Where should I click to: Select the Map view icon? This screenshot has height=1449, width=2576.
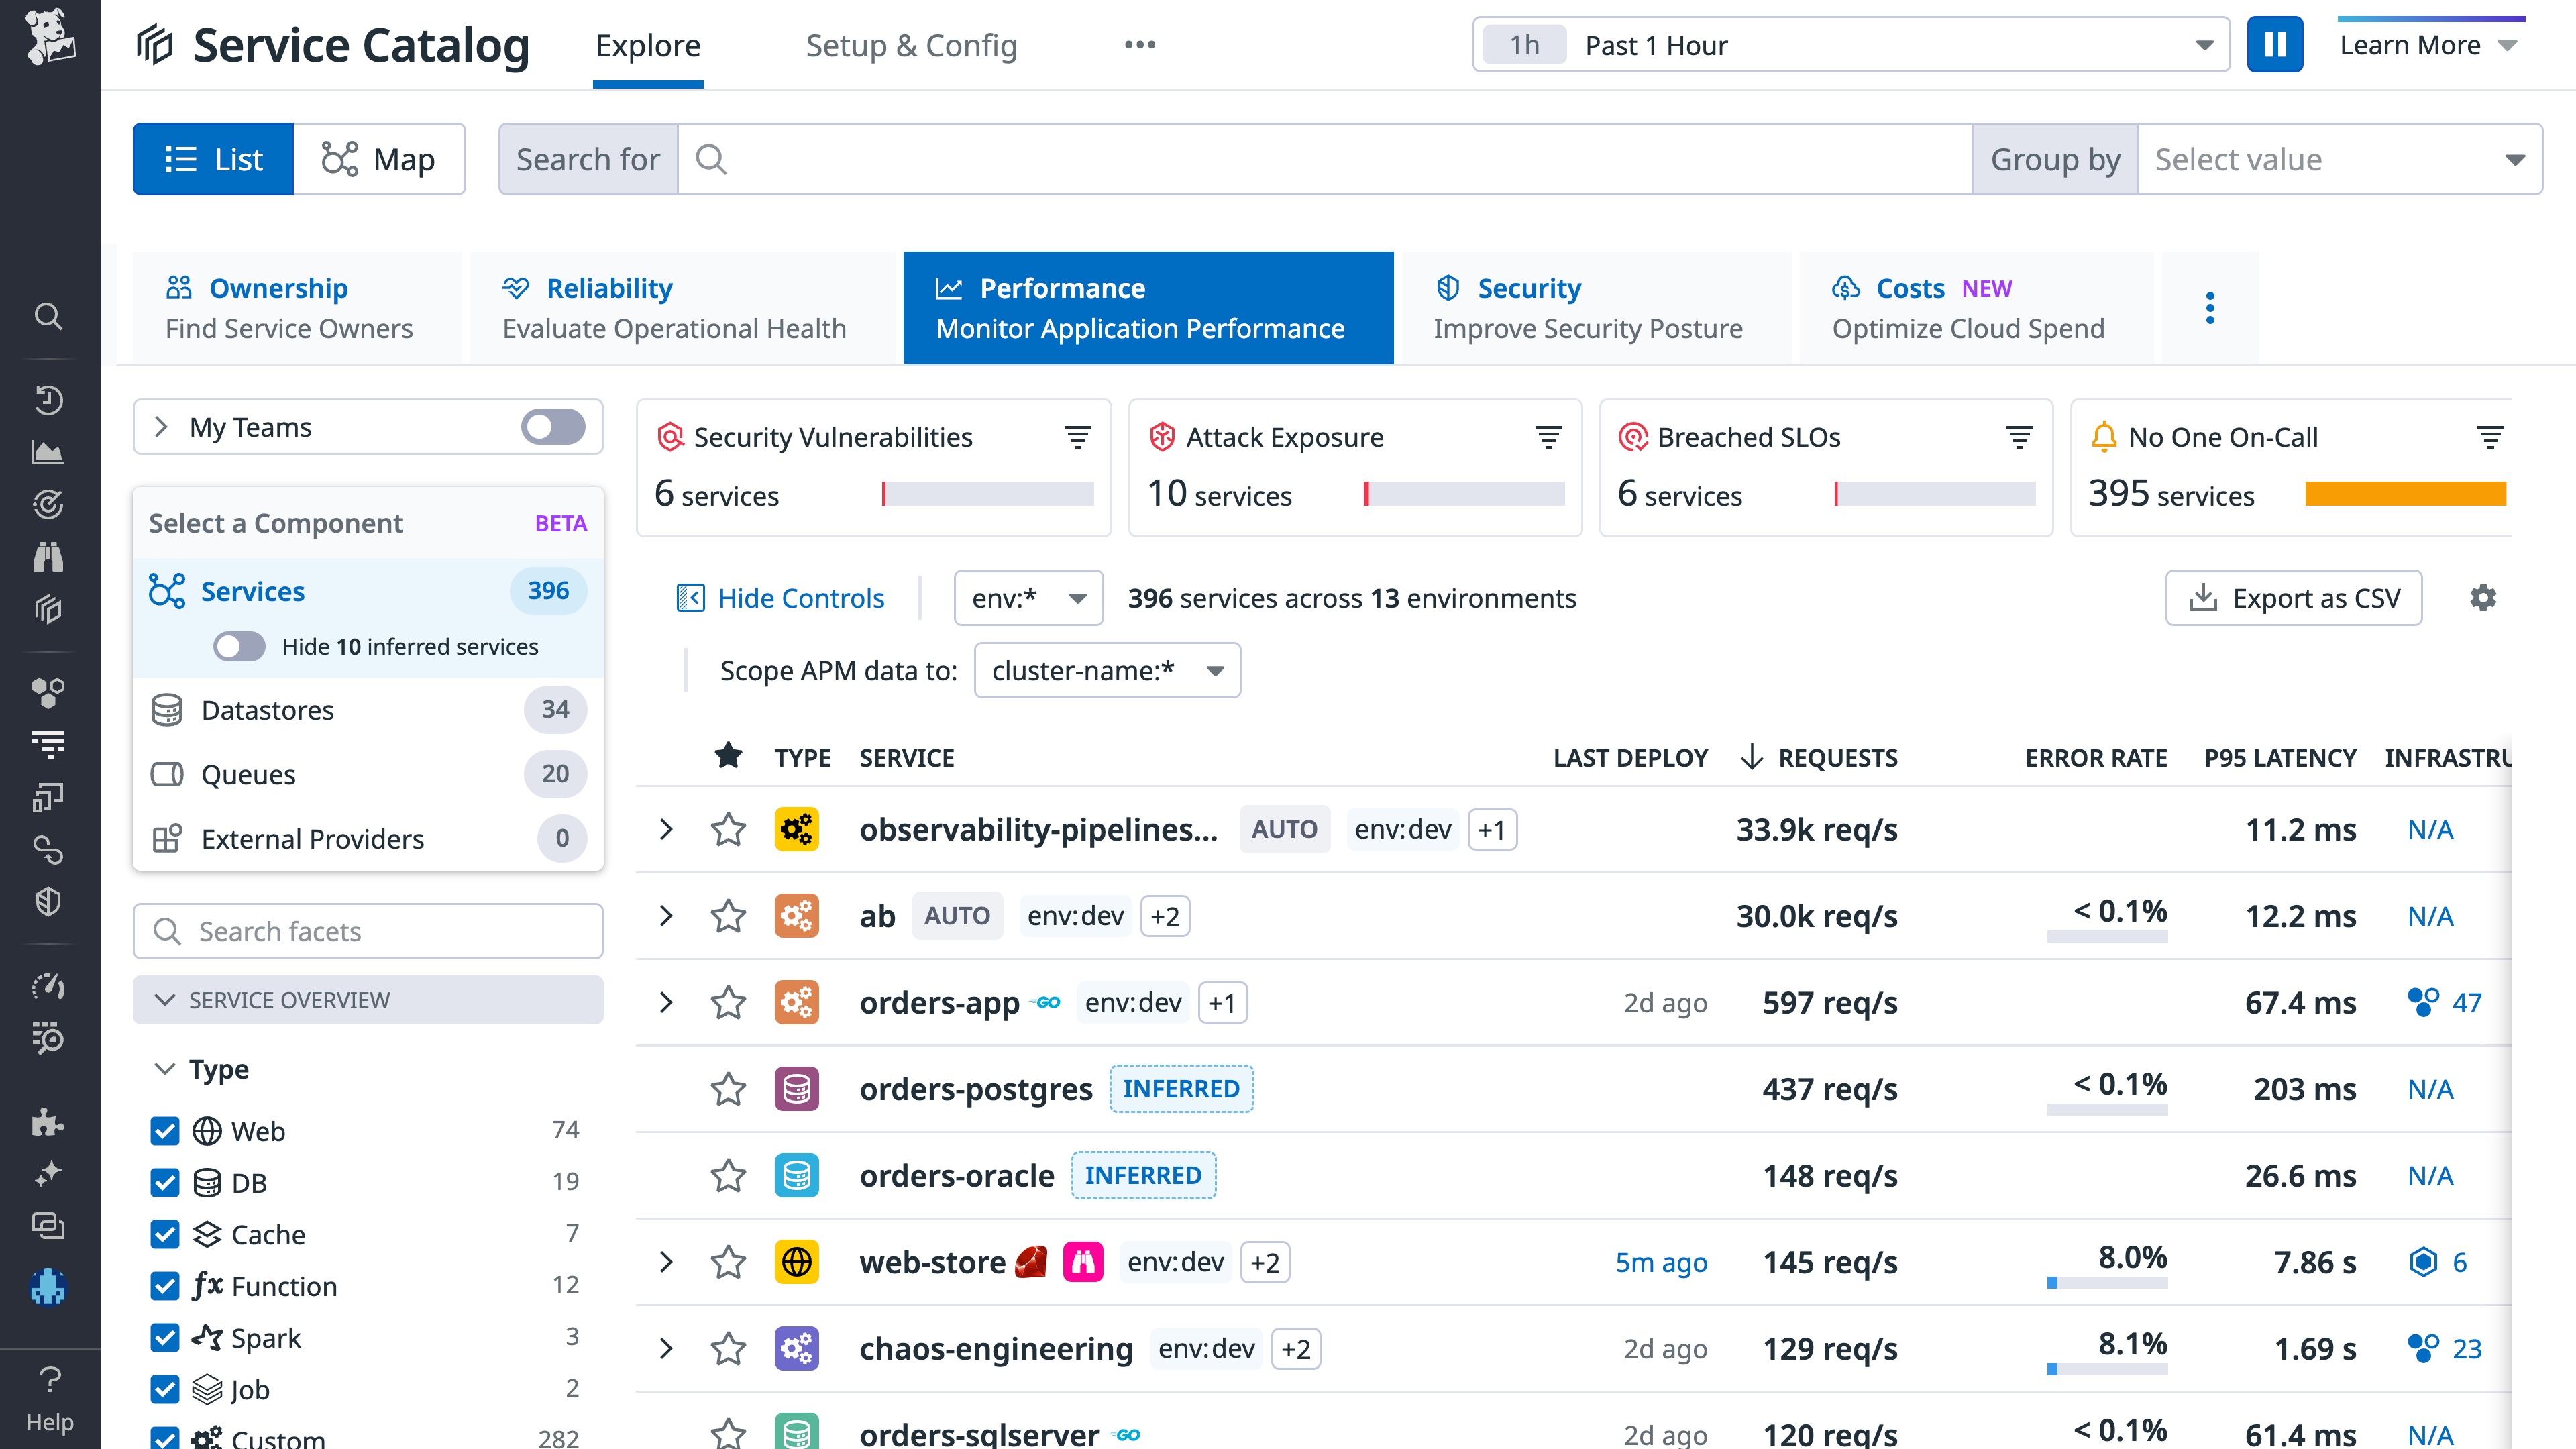click(x=380, y=158)
